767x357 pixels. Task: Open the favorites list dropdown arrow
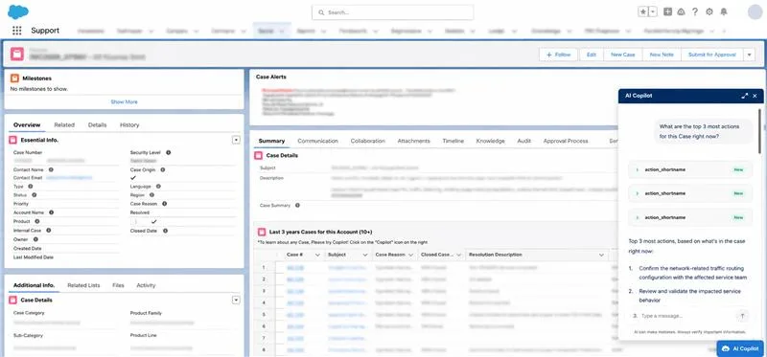[653, 12]
